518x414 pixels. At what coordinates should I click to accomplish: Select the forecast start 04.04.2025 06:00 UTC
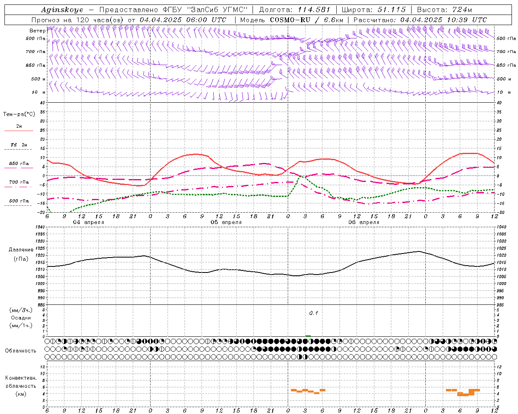click(183, 20)
